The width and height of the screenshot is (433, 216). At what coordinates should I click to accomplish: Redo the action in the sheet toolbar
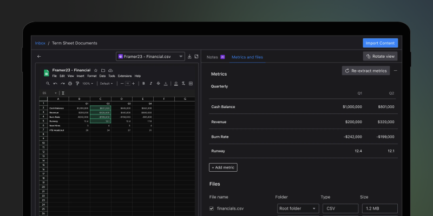63,84
